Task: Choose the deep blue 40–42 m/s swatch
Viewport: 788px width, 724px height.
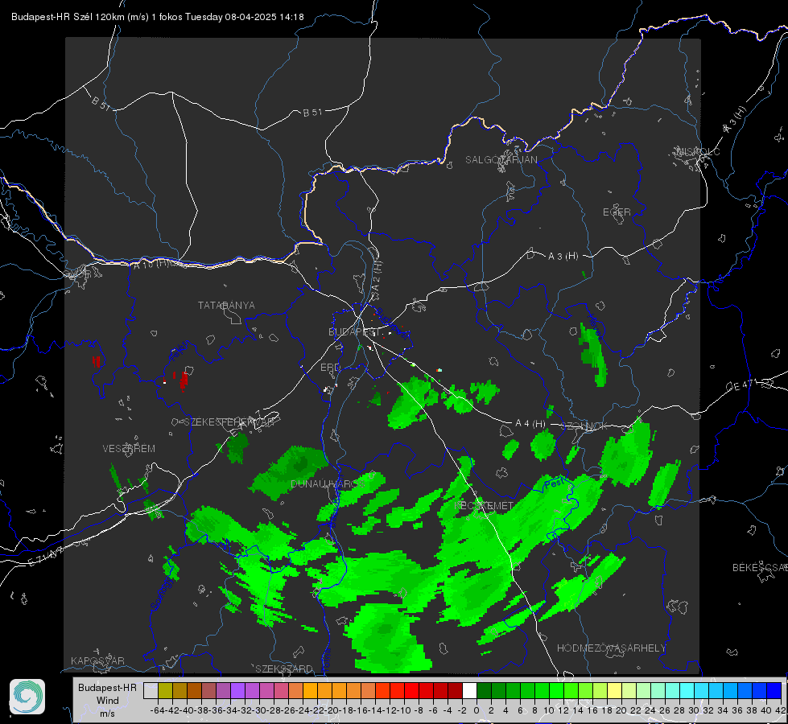Action: click(774, 690)
